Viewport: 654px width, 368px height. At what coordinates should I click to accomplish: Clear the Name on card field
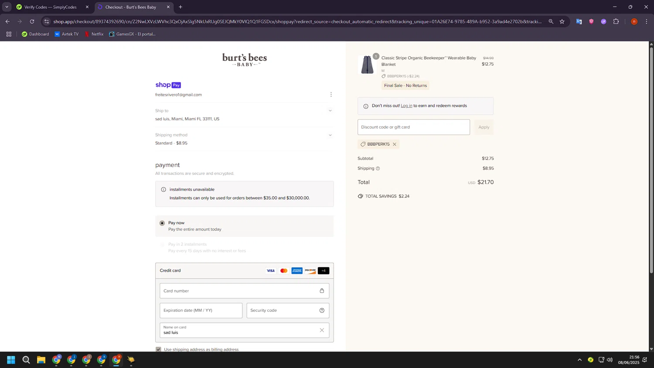coord(322,330)
